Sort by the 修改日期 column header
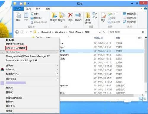The height and width of the screenshot is (114, 148). pyautogui.click(x=98, y=38)
